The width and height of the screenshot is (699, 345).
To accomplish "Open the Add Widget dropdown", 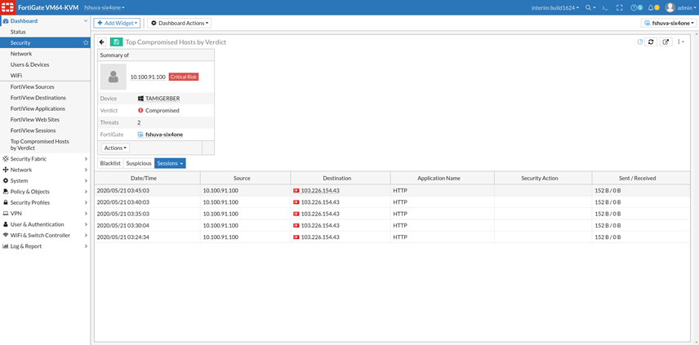I will point(117,23).
